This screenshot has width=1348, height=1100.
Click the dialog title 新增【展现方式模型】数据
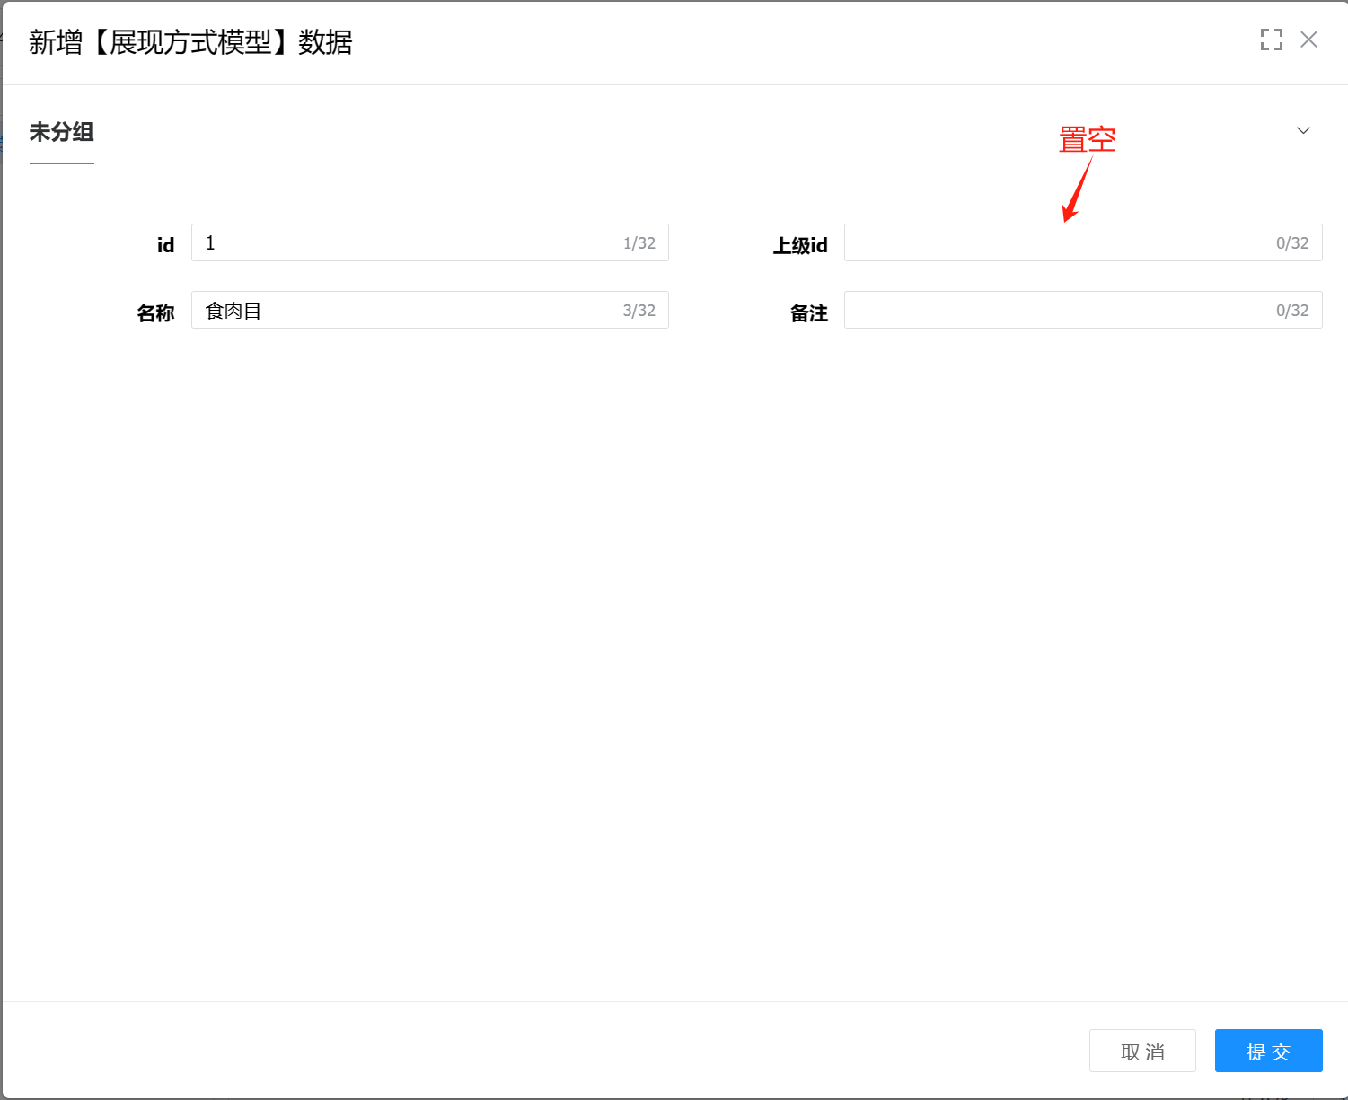(190, 42)
